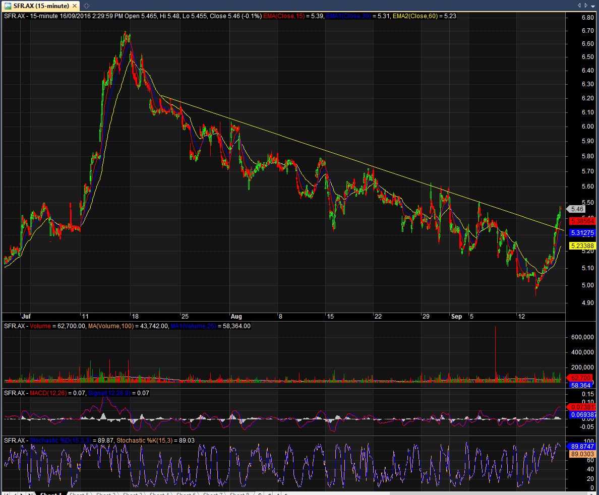The image size is (599, 495).
Task: Click the EMA1(Close,30) indicator label
Action: point(348,16)
